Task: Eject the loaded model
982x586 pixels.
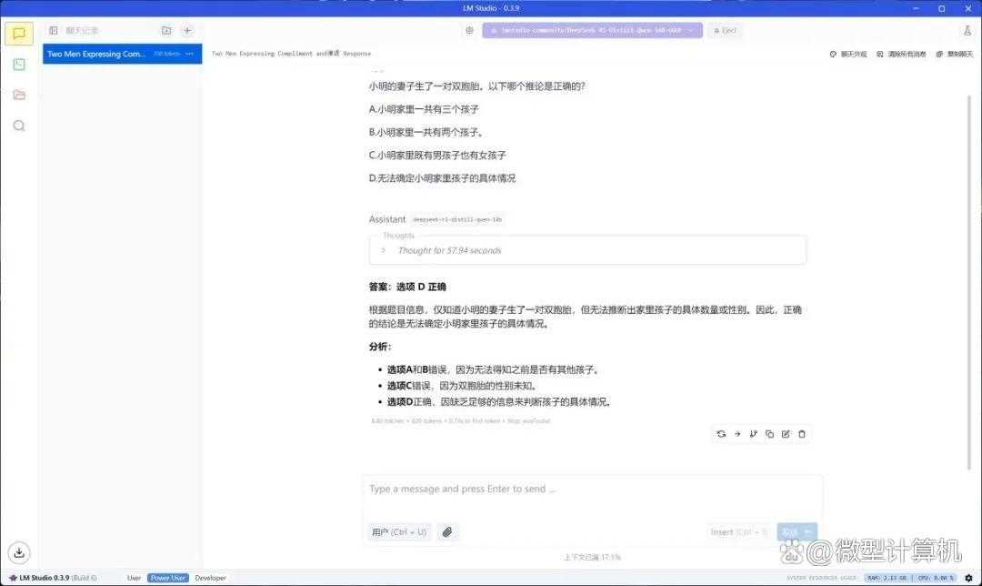Action: point(725,30)
